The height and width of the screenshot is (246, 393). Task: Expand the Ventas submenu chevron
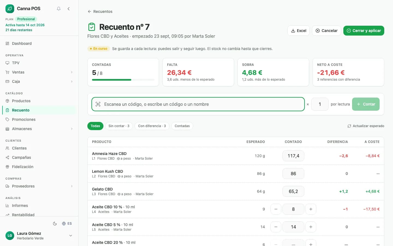[x=72, y=72]
